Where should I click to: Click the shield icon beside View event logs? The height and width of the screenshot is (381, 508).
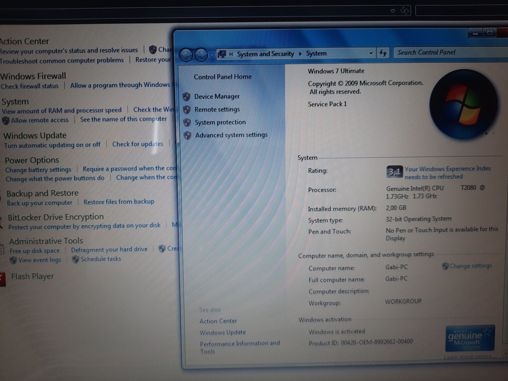[x=13, y=260]
